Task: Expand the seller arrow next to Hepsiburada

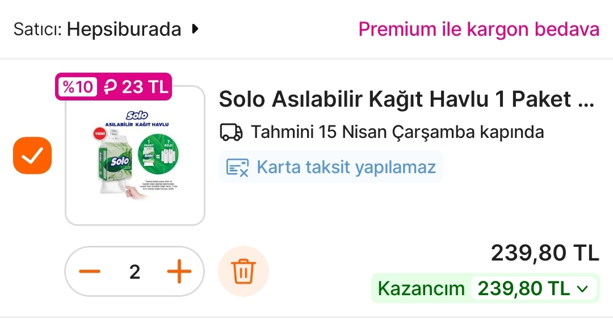Action: point(195,29)
